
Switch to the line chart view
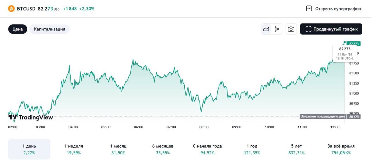point(266,29)
